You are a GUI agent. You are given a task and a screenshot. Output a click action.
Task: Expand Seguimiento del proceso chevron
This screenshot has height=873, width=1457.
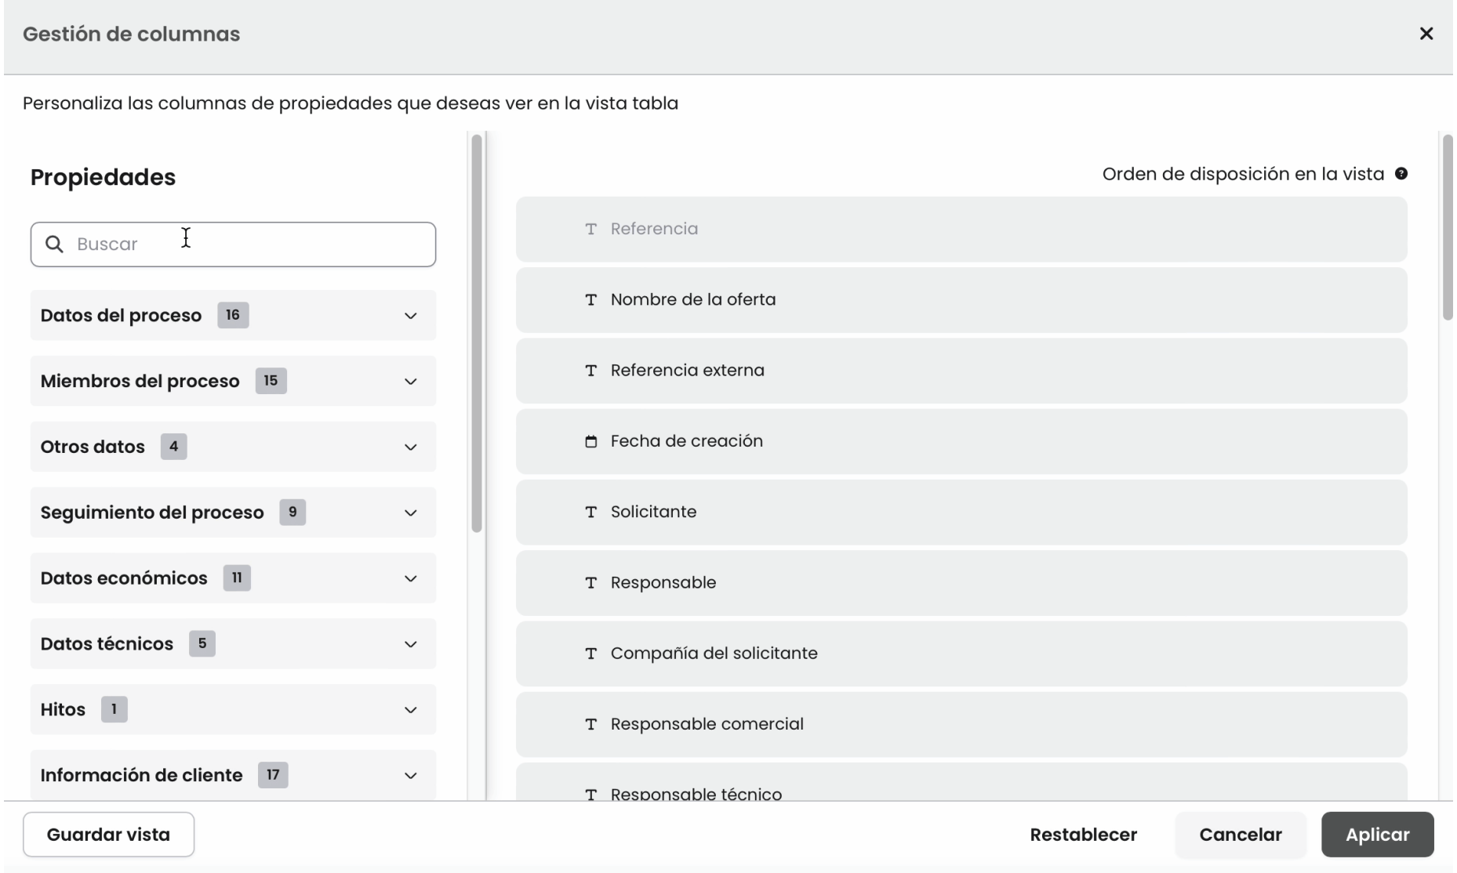tap(410, 513)
